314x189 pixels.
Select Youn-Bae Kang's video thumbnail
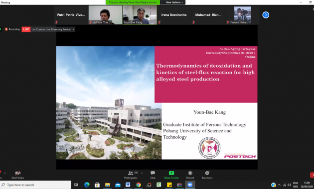click(x=140, y=15)
